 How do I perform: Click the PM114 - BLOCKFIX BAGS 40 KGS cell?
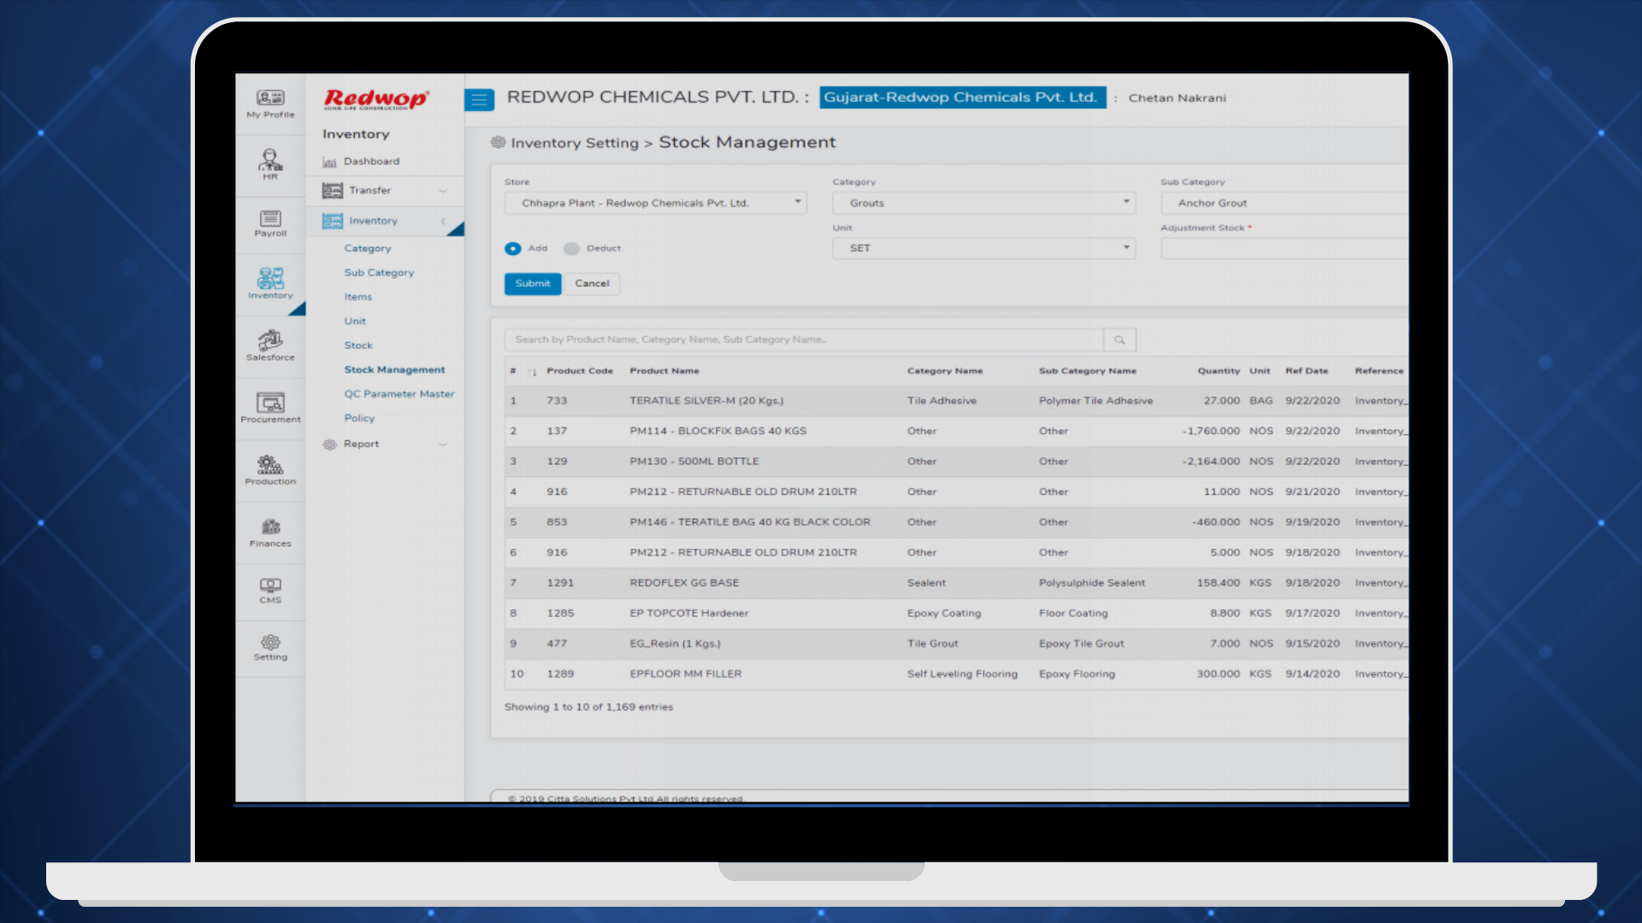tap(718, 432)
